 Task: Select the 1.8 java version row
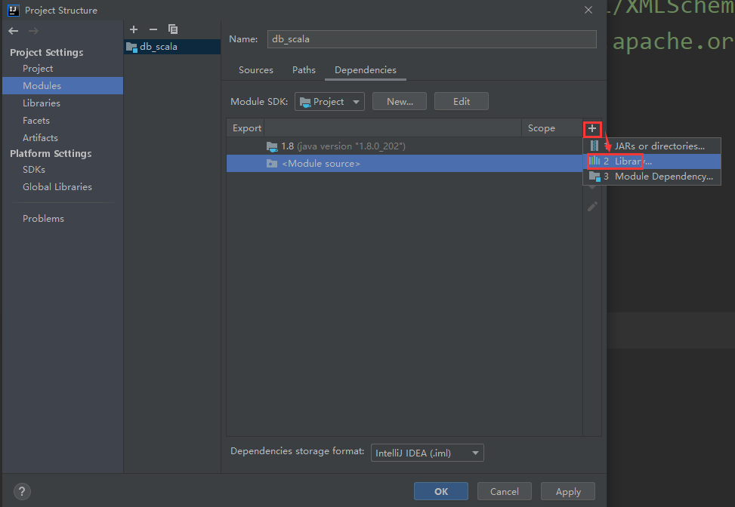point(404,146)
